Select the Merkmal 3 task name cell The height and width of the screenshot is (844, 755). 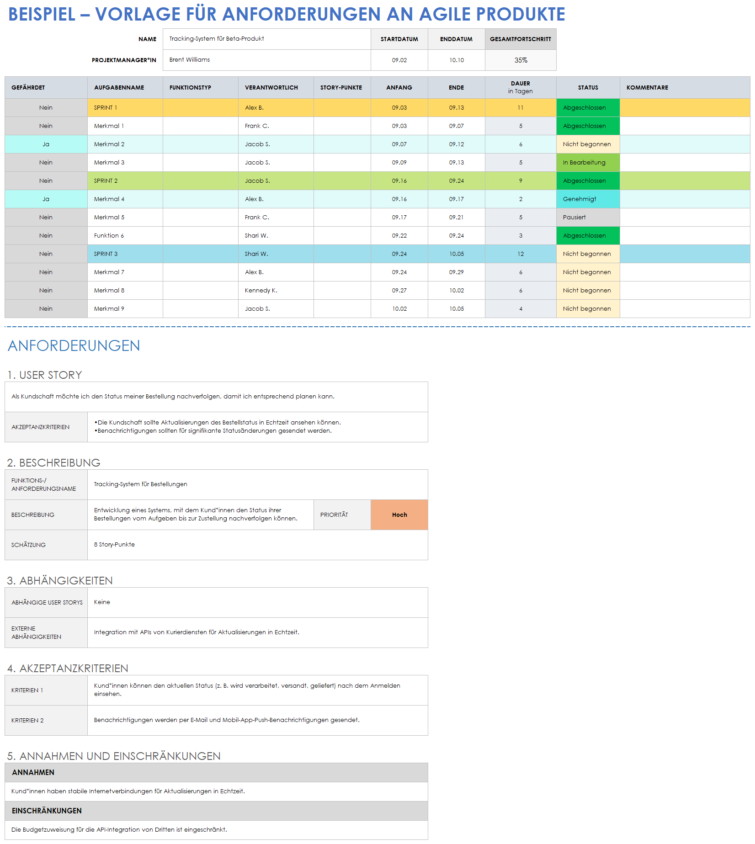[x=125, y=162]
